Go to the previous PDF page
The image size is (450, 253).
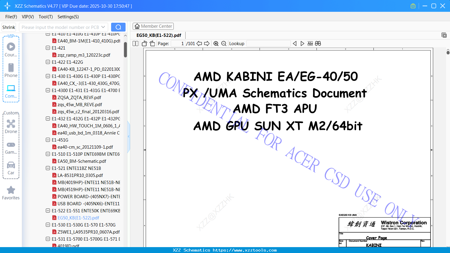pyautogui.click(x=199, y=43)
